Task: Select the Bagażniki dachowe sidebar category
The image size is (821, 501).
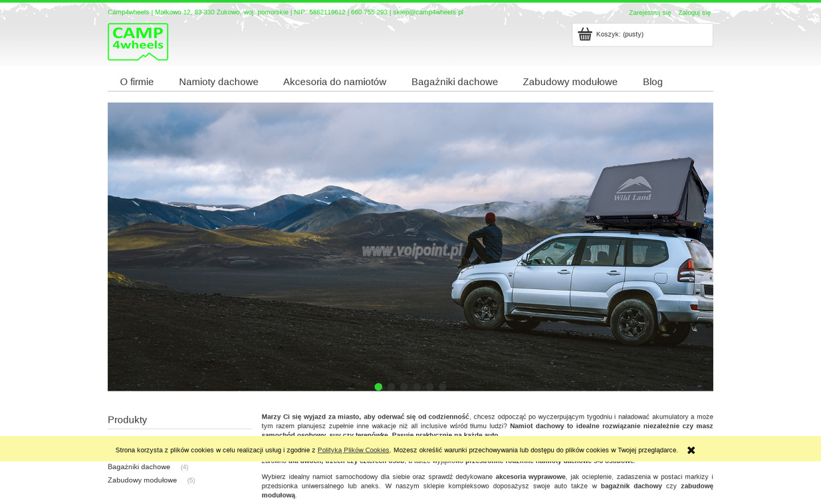Action: pyautogui.click(x=139, y=467)
